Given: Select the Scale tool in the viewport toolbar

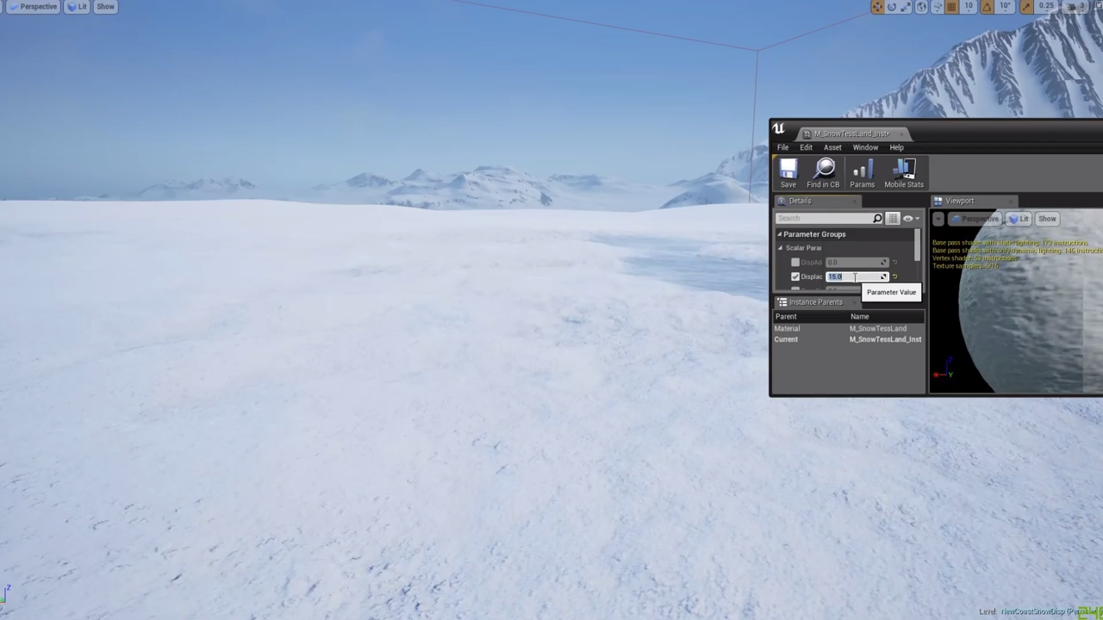Looking at the screenshot, I should tap(906, 6).
